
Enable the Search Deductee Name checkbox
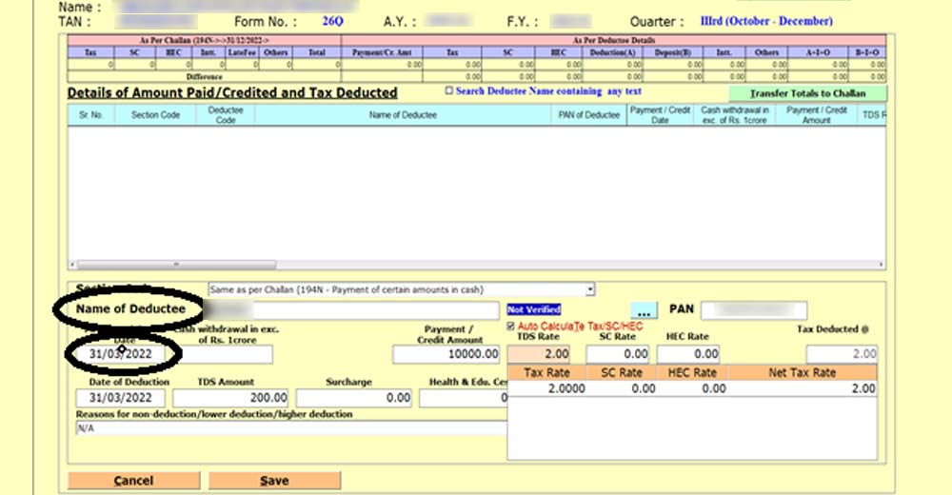pos(449,91)
